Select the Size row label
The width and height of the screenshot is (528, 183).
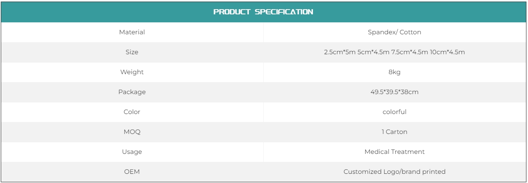132,52
